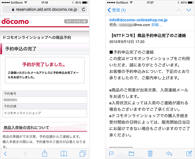Open 詳細... recipient details

coord(157,25)
